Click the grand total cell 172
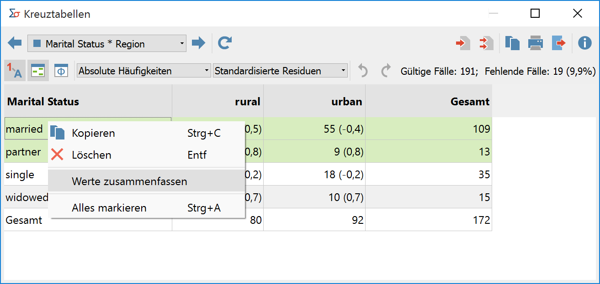Screen dimensions: 600x284 pyautogui.click(x=429, y=220)
